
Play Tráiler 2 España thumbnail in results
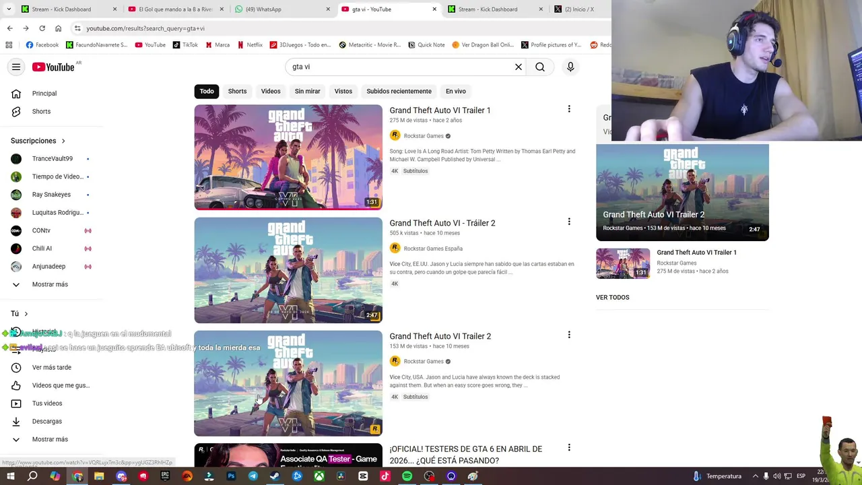(x=288, y=270)
